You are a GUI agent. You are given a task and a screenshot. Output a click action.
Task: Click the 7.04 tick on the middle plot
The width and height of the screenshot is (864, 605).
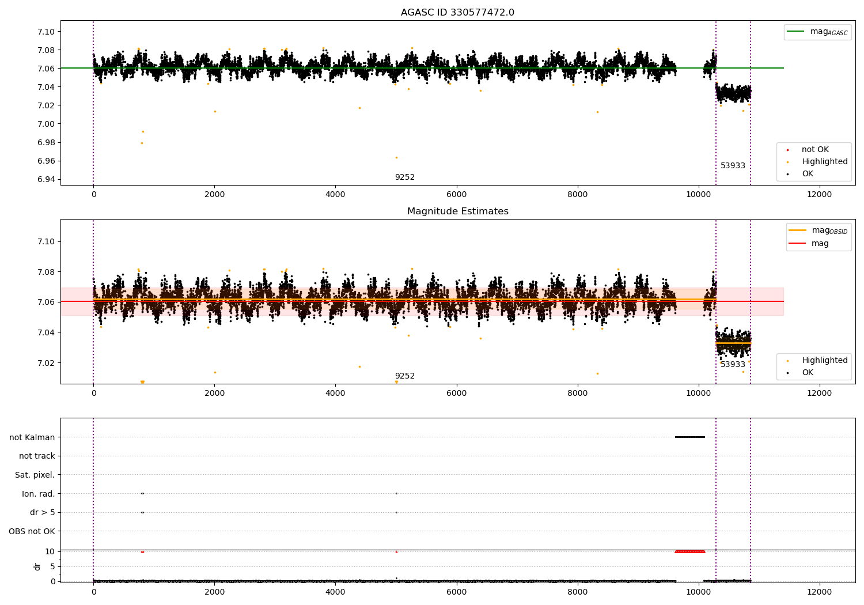tap(46, 333)
